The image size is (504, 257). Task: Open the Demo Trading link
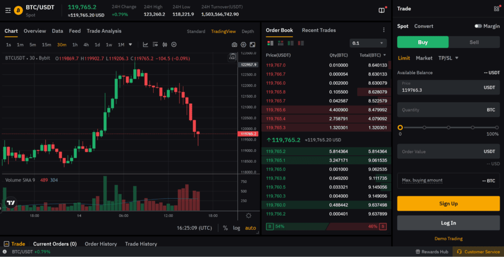click(449, 239)
